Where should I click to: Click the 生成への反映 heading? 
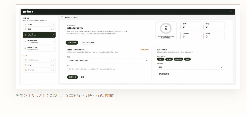pos(162,50)
